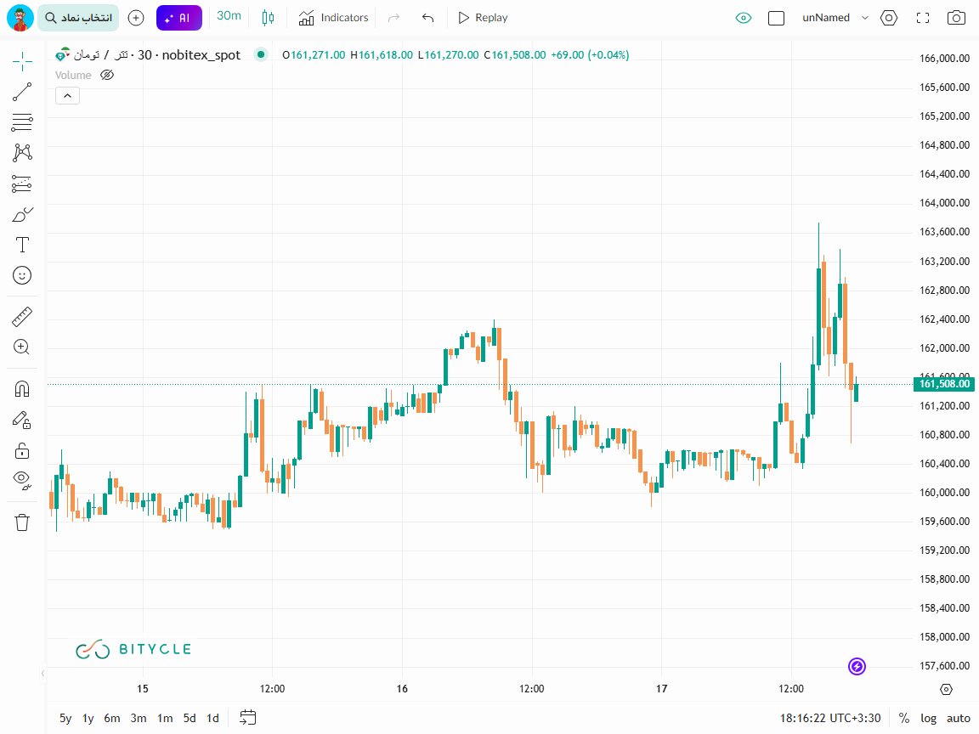Screen dimensions: 979x734
Task: Toggle hide all drawings eye icon
Action: pyautogui.click(x=22, y=479)
